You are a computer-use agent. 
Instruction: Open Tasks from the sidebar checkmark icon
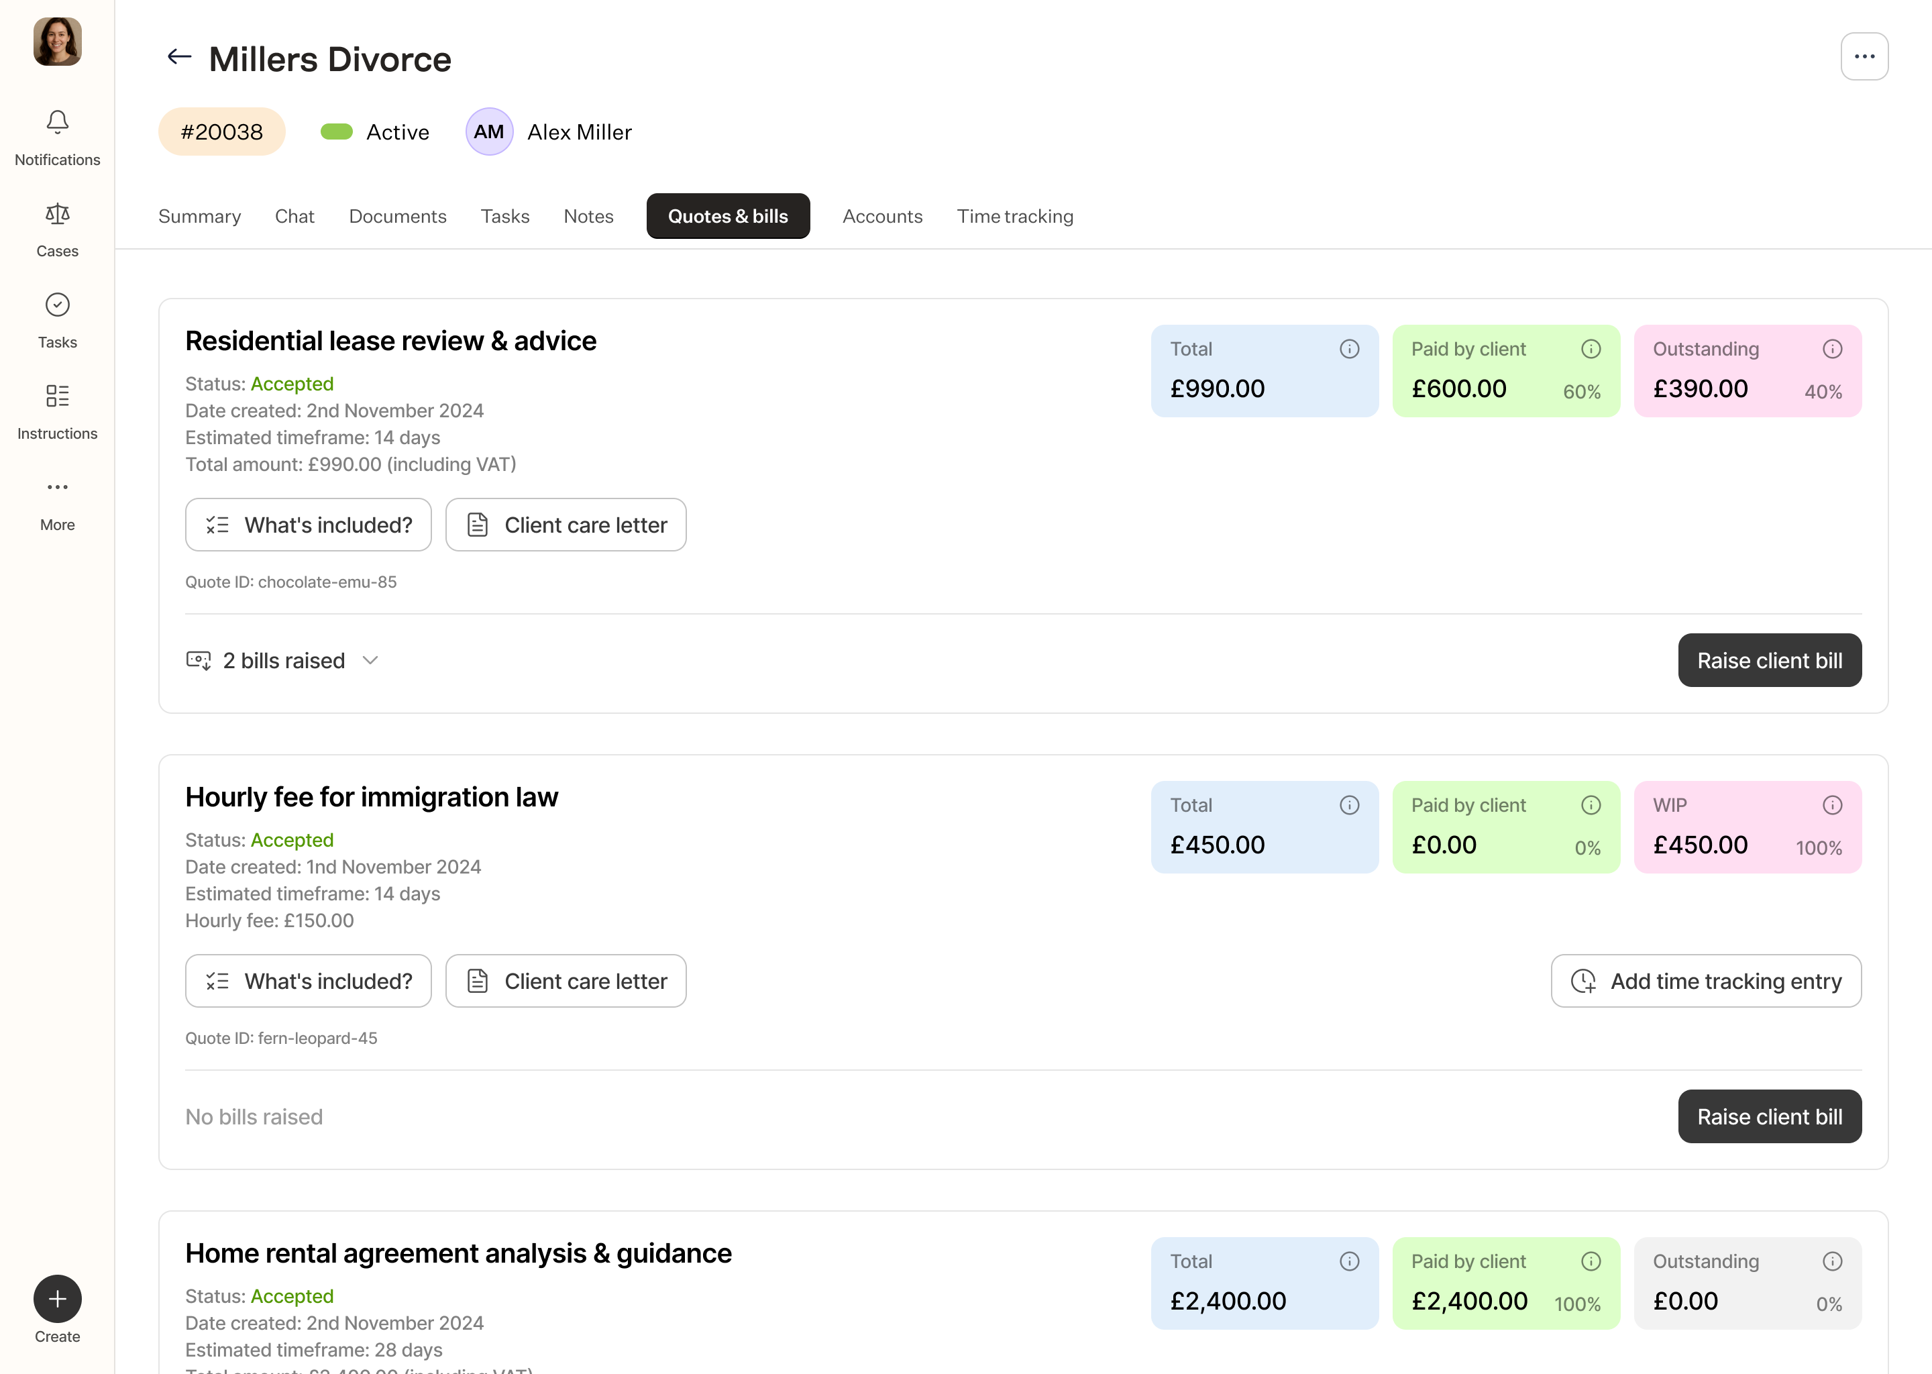coord(58,305)
